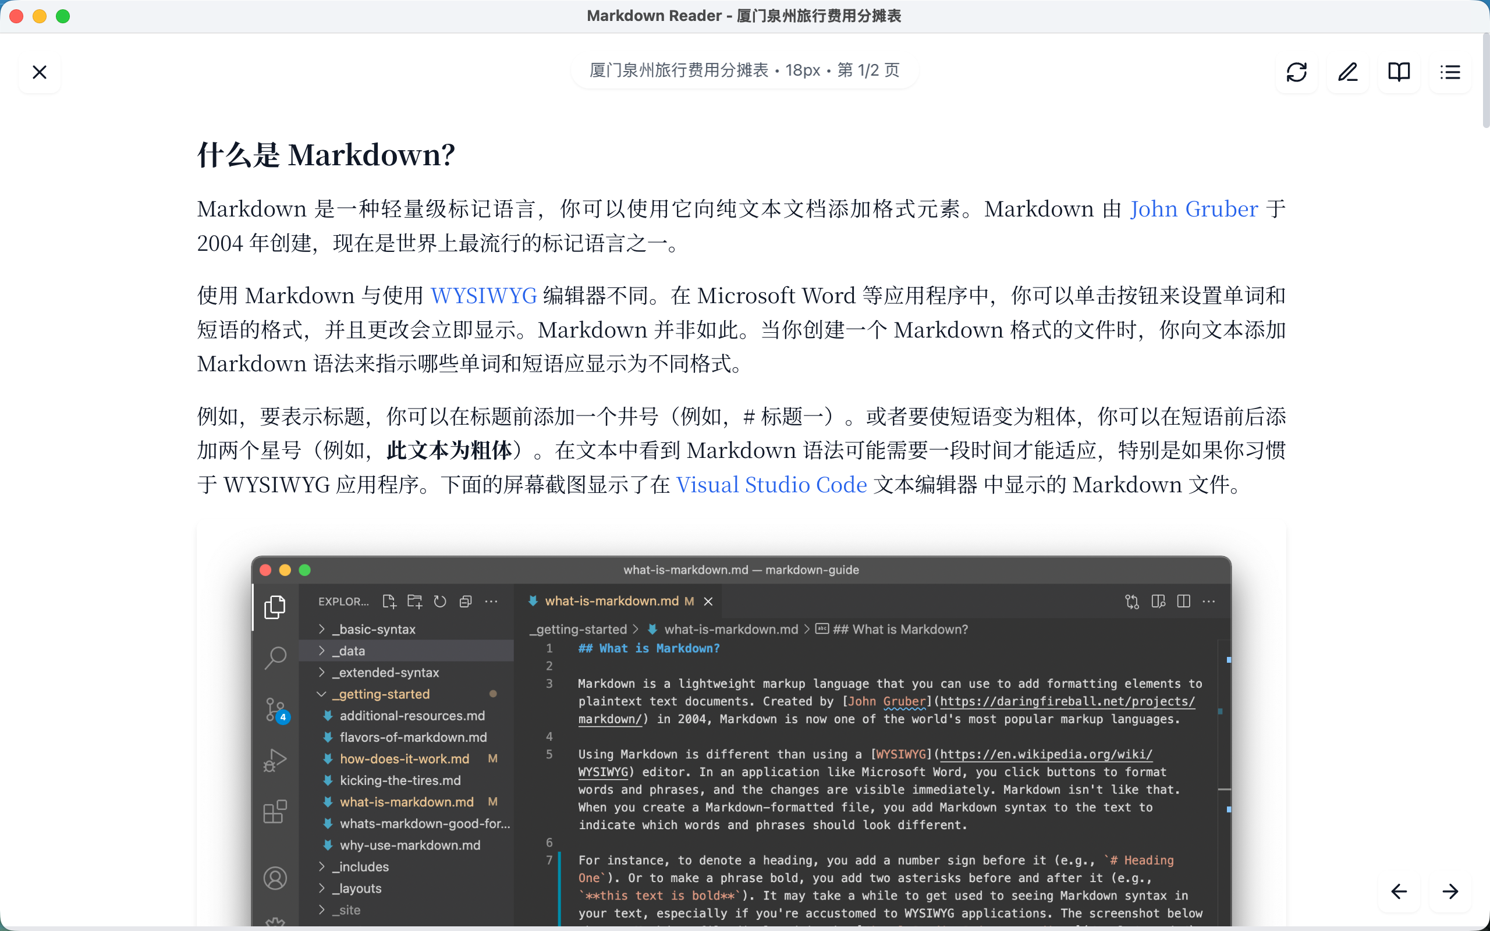Open the table of contents list icon
This screenshot has width=1490, height=931.
[1450, 72]
